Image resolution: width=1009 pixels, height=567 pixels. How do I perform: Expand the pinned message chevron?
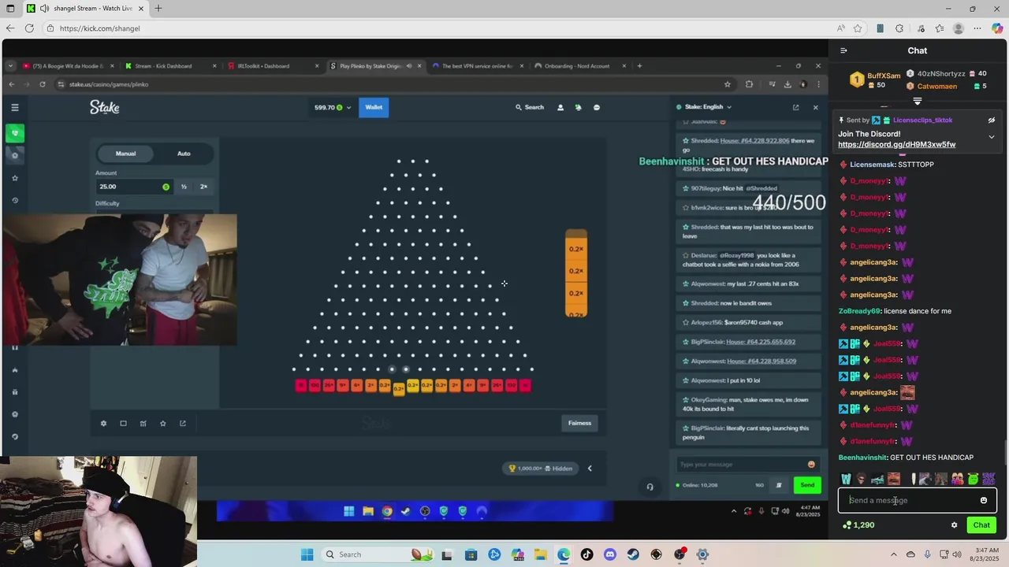click(x=992, y=137)
